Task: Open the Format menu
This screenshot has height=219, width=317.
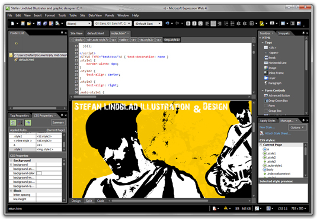Action: tap(50, 15)
